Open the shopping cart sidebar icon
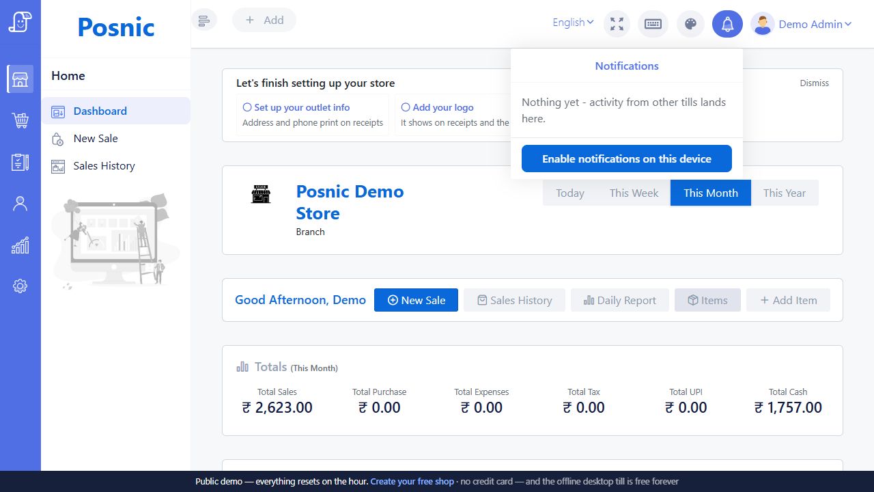874x492 pixels. click(x=20, y=121)
